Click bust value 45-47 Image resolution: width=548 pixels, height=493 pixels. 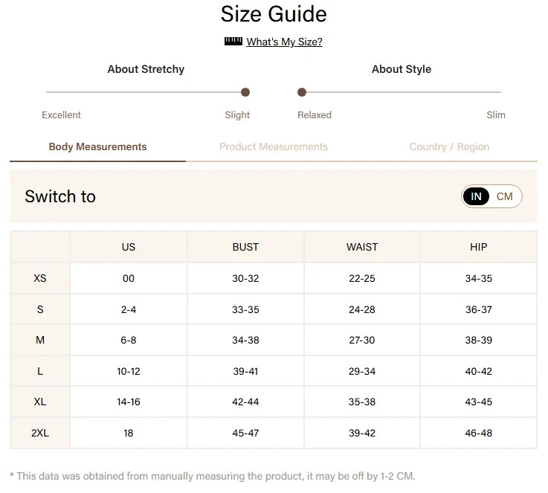[x=245, y=433]
